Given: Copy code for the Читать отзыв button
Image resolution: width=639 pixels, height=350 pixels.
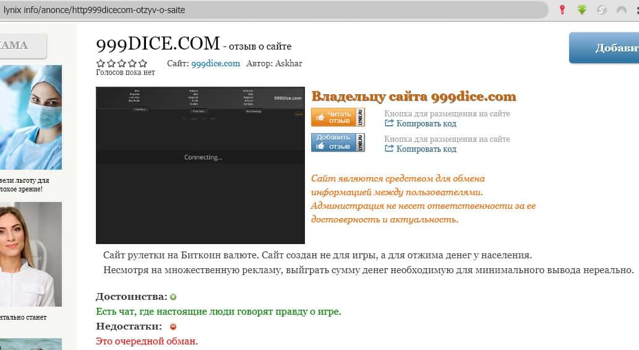Looking at the screenshot, I should click(x=426, y=124).
